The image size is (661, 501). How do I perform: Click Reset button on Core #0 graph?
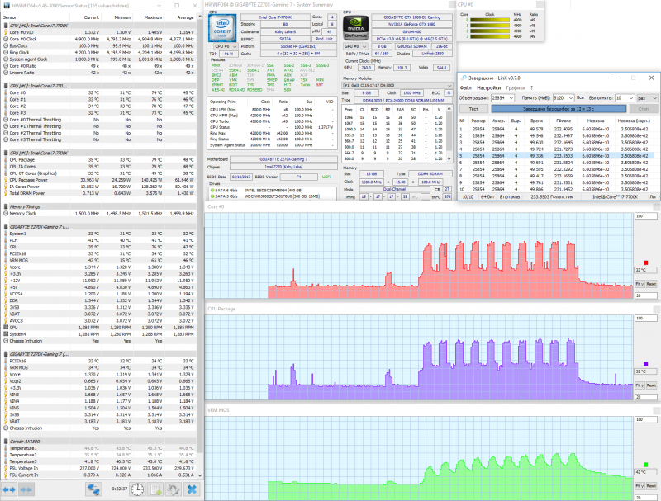651,284
